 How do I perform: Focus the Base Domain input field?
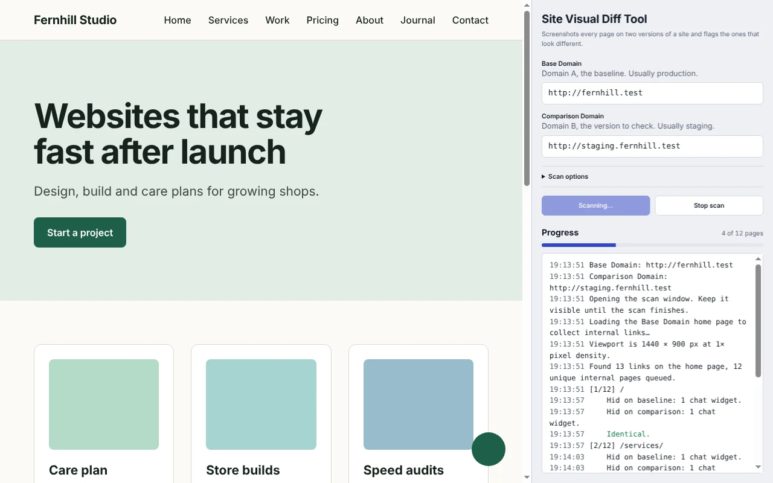pos(652,93)
